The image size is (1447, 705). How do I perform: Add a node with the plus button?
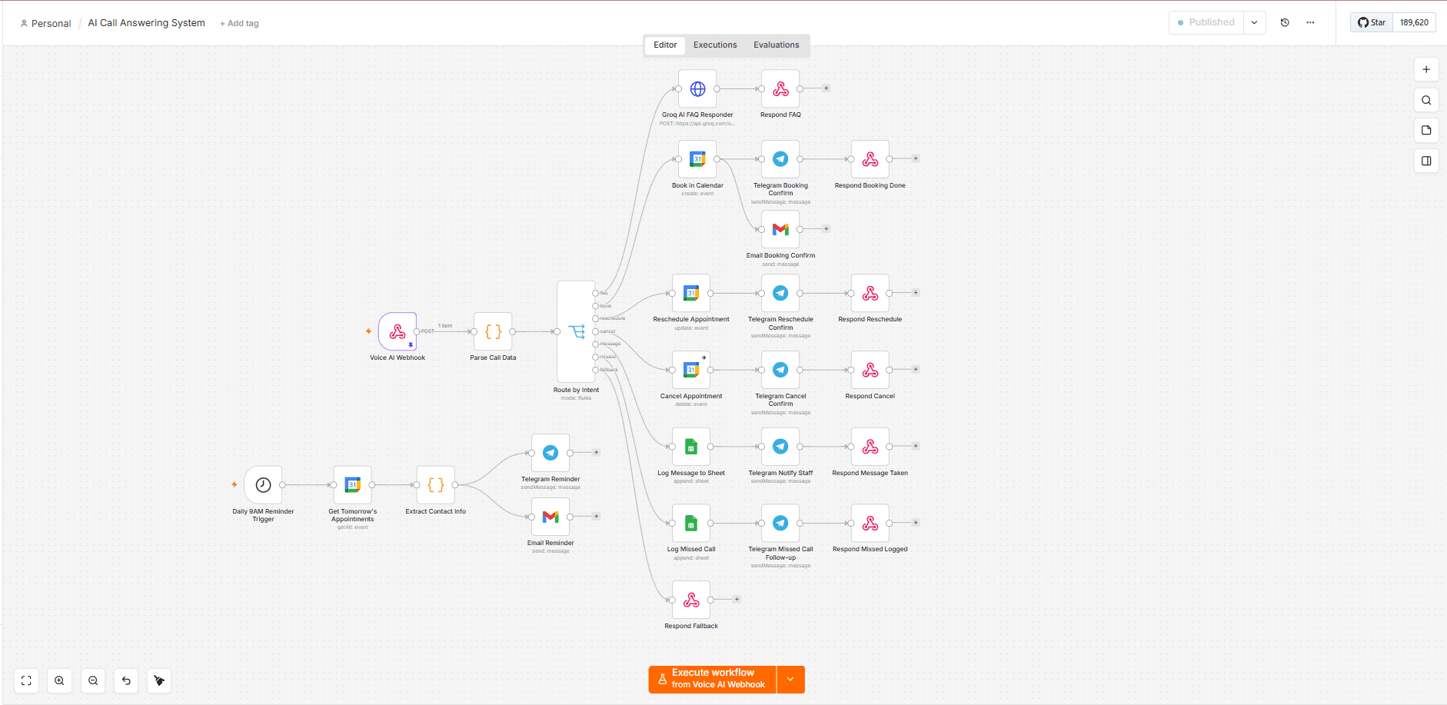1426,69
